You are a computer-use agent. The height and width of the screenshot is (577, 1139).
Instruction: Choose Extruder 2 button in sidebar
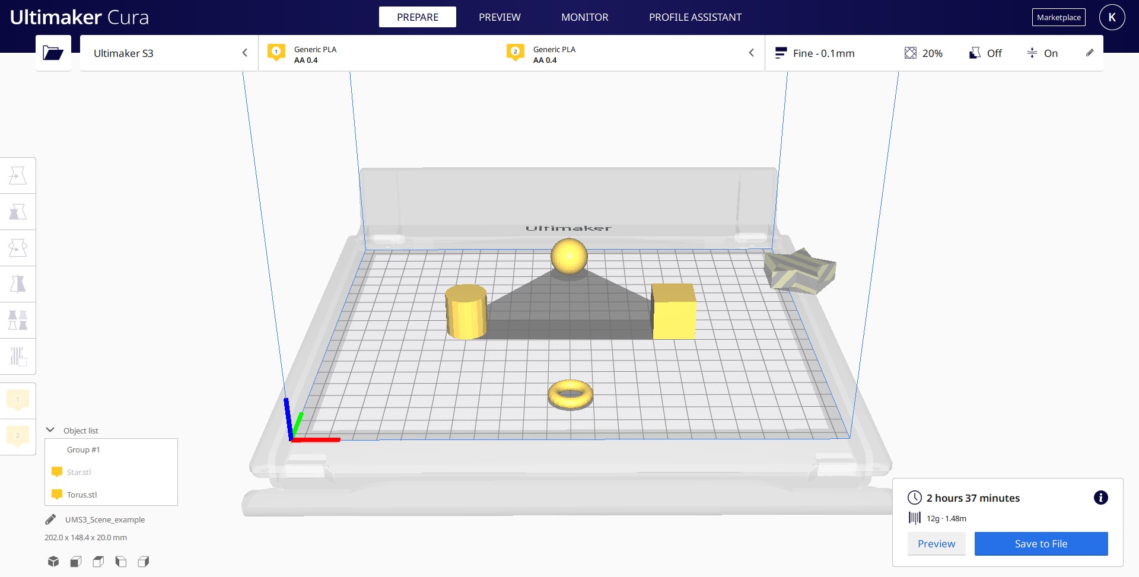(x=18, y=436)
